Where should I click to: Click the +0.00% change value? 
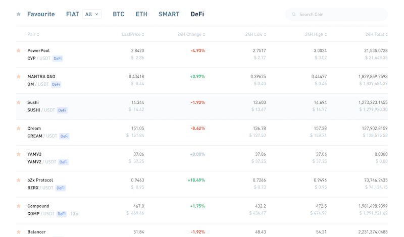click(x=197, y=154)
